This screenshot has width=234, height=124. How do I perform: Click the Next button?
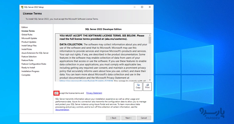[x=128, y=118]
